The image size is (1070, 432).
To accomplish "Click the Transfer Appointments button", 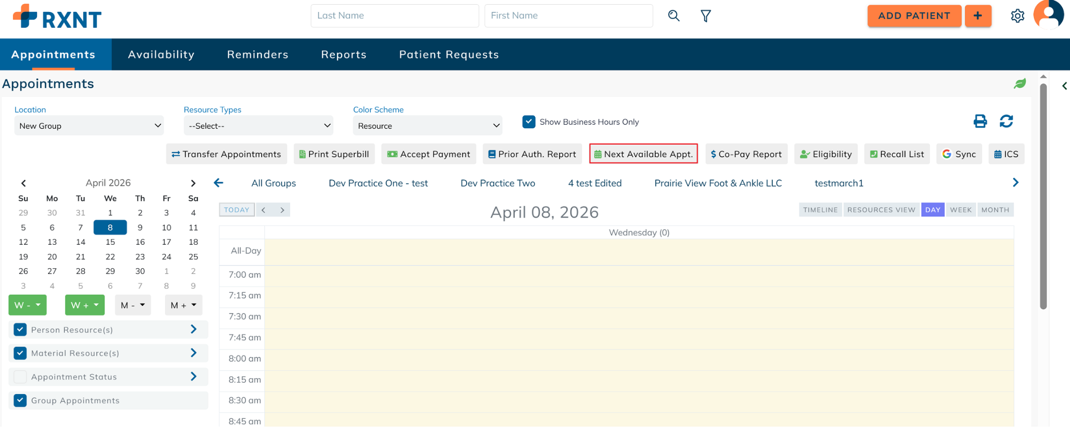I will 226,154.
